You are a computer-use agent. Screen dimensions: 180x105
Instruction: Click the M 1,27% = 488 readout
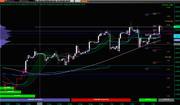click(x=168, y=5)
